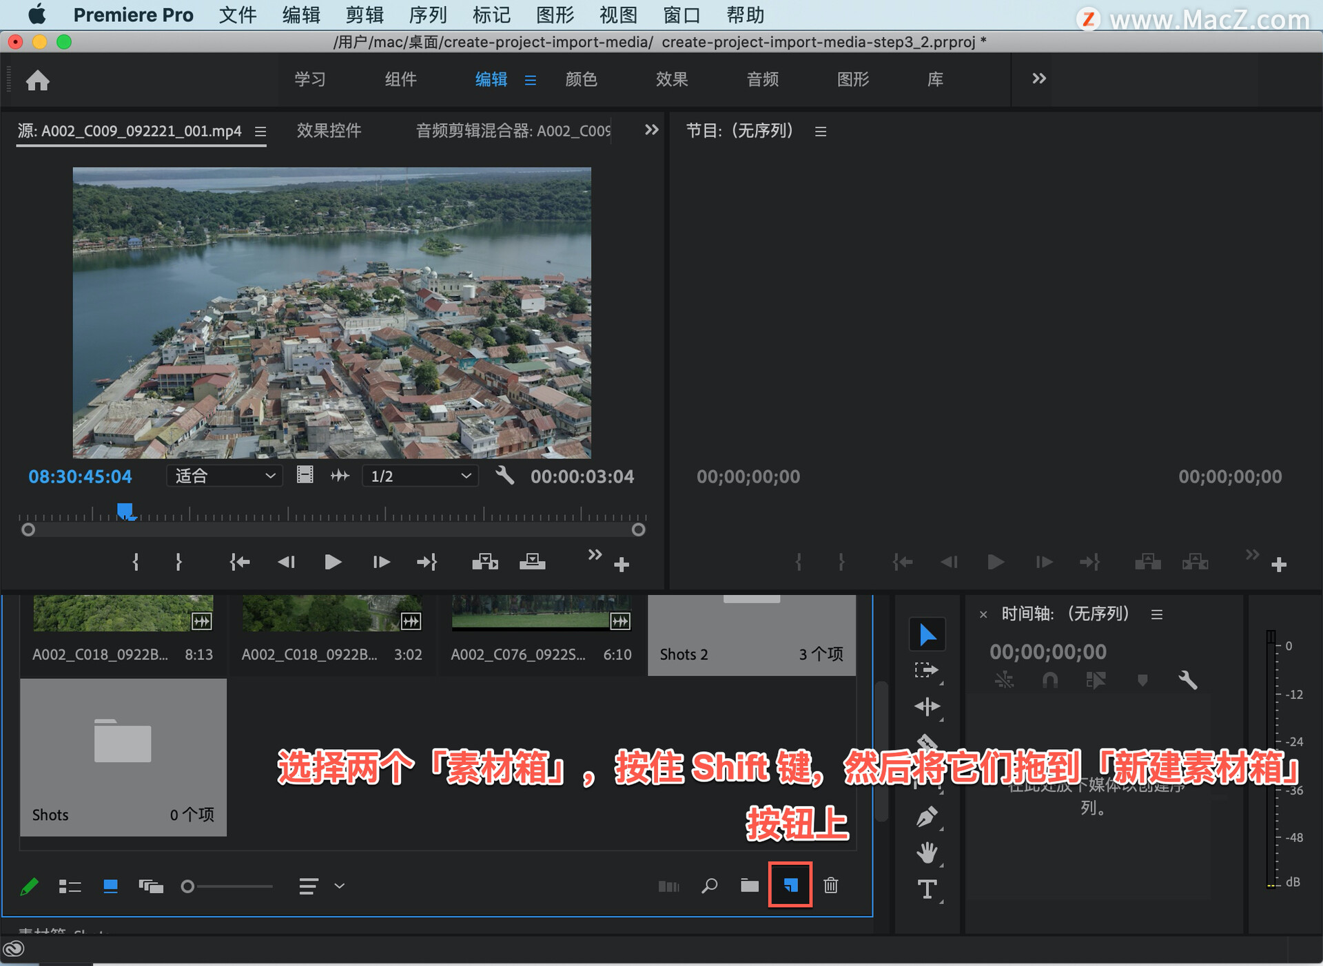The height and width of the screenshot is (966, 1323).
Task: Go to the Home screen icon
Action: 38,80
